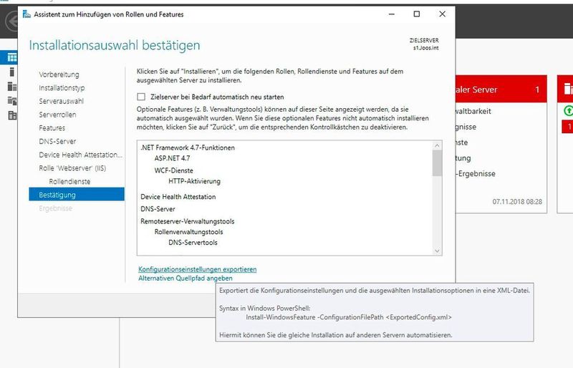The width and height of the screenshot is (573, 368).
Task: Select Remoteserver-Verwaltungstools entry
Action: [188, 221]
